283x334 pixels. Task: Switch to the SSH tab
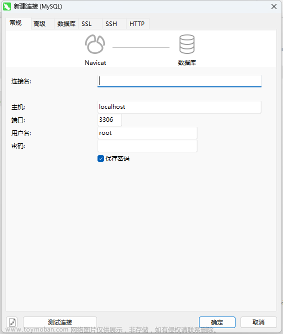[x=114, y=23]
